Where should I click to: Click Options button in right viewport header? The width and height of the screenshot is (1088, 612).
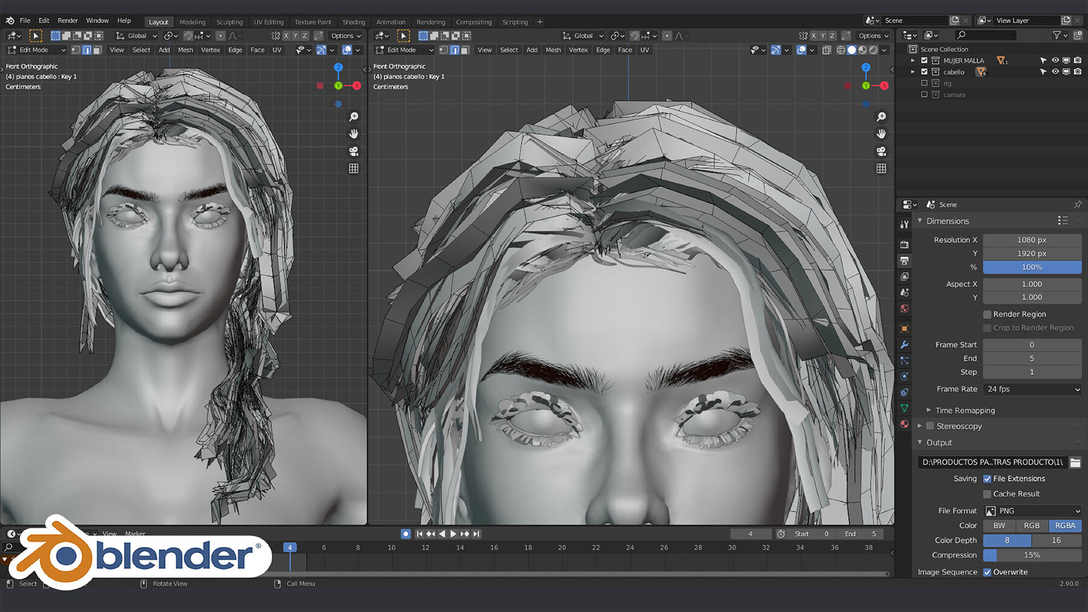873,36
